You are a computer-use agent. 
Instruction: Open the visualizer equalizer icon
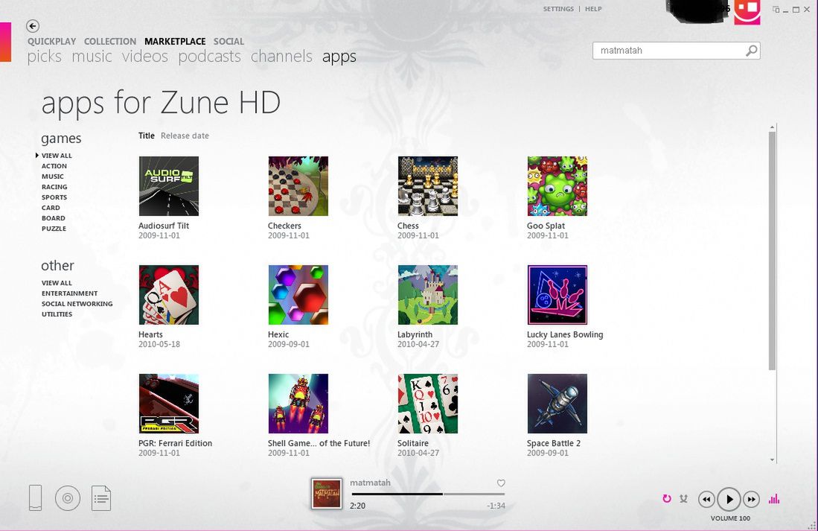774,499
